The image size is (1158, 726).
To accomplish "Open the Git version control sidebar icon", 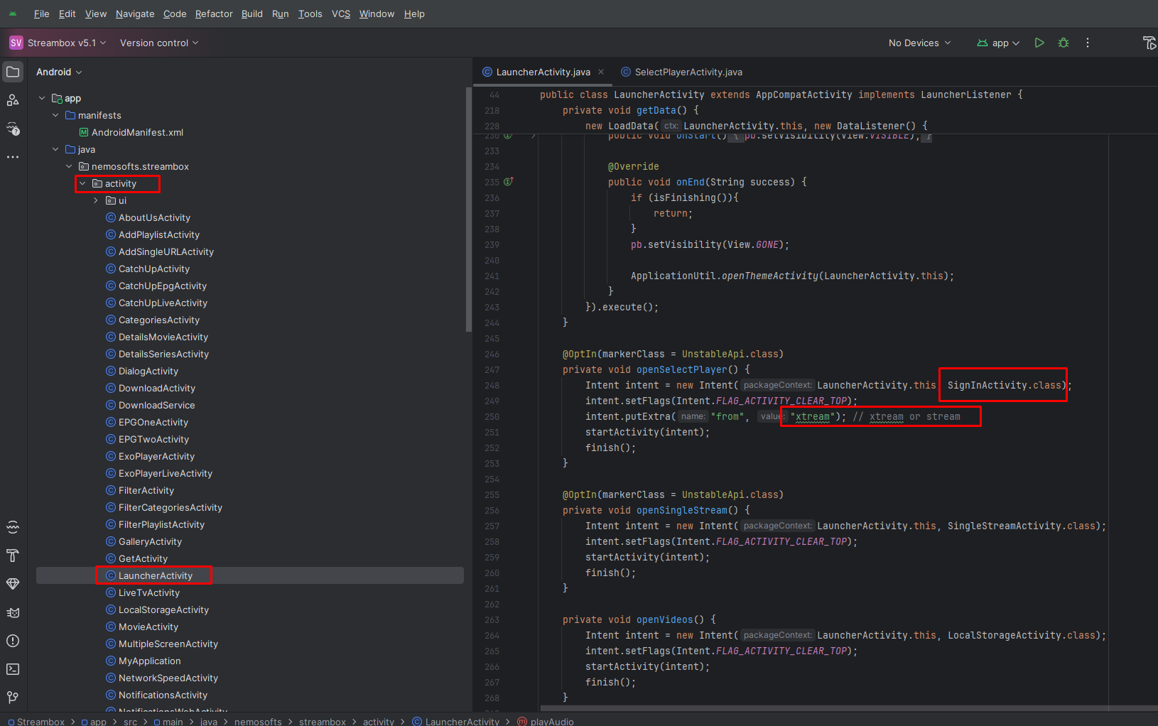I will 13,698.
